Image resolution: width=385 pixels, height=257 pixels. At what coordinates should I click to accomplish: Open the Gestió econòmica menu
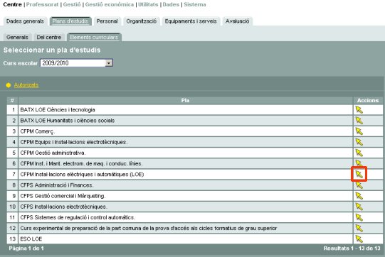coord(110,4)
